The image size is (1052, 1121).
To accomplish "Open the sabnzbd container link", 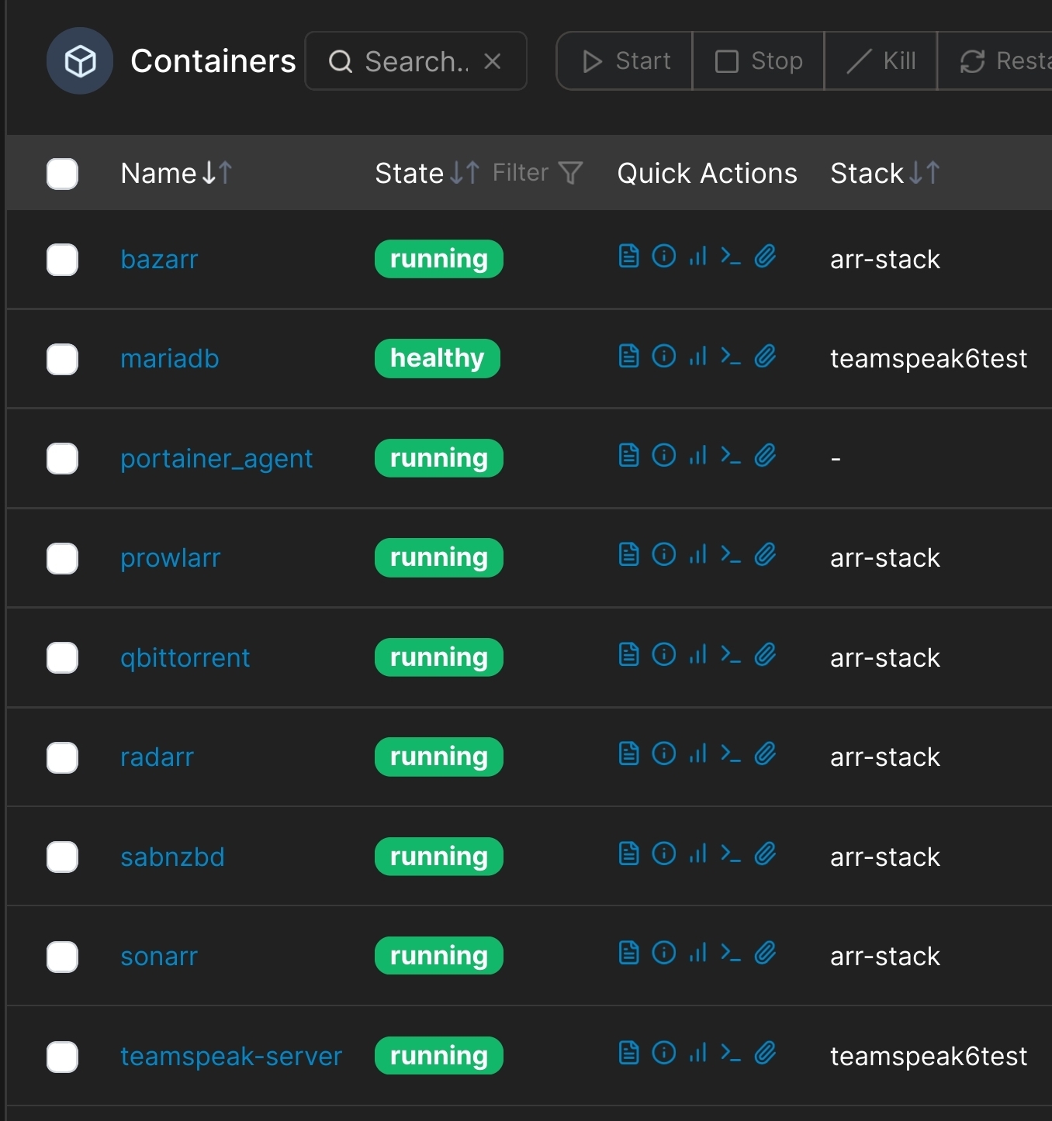I will 172,857.
